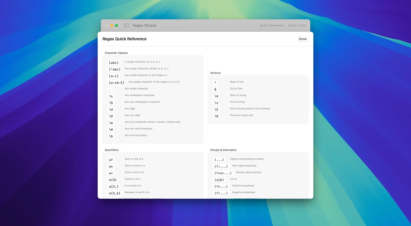Select the $ end of line anchor
Screen dimensions: 411x226
pyautogui.click(x=215, y=89)
